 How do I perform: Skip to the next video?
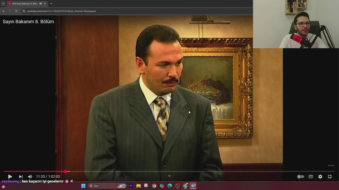pyautogui.click(x=21, y=177)
